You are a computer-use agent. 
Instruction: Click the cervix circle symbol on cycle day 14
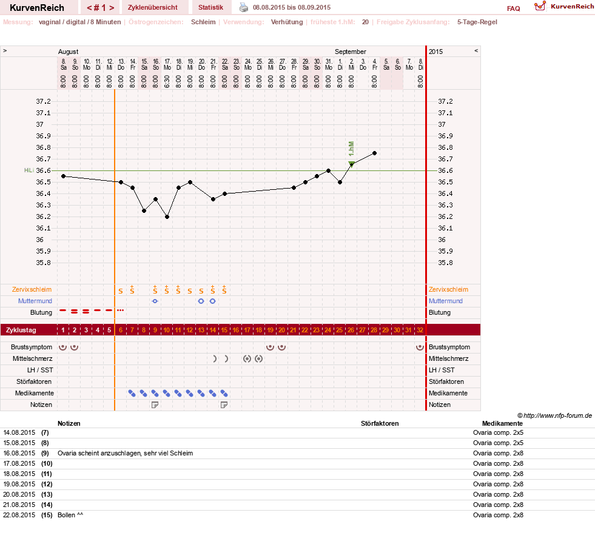pos(212,301)
